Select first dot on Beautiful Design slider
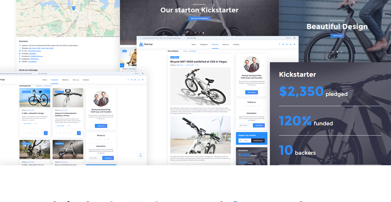Screen dimensions: 391x202 click(333, 52)
